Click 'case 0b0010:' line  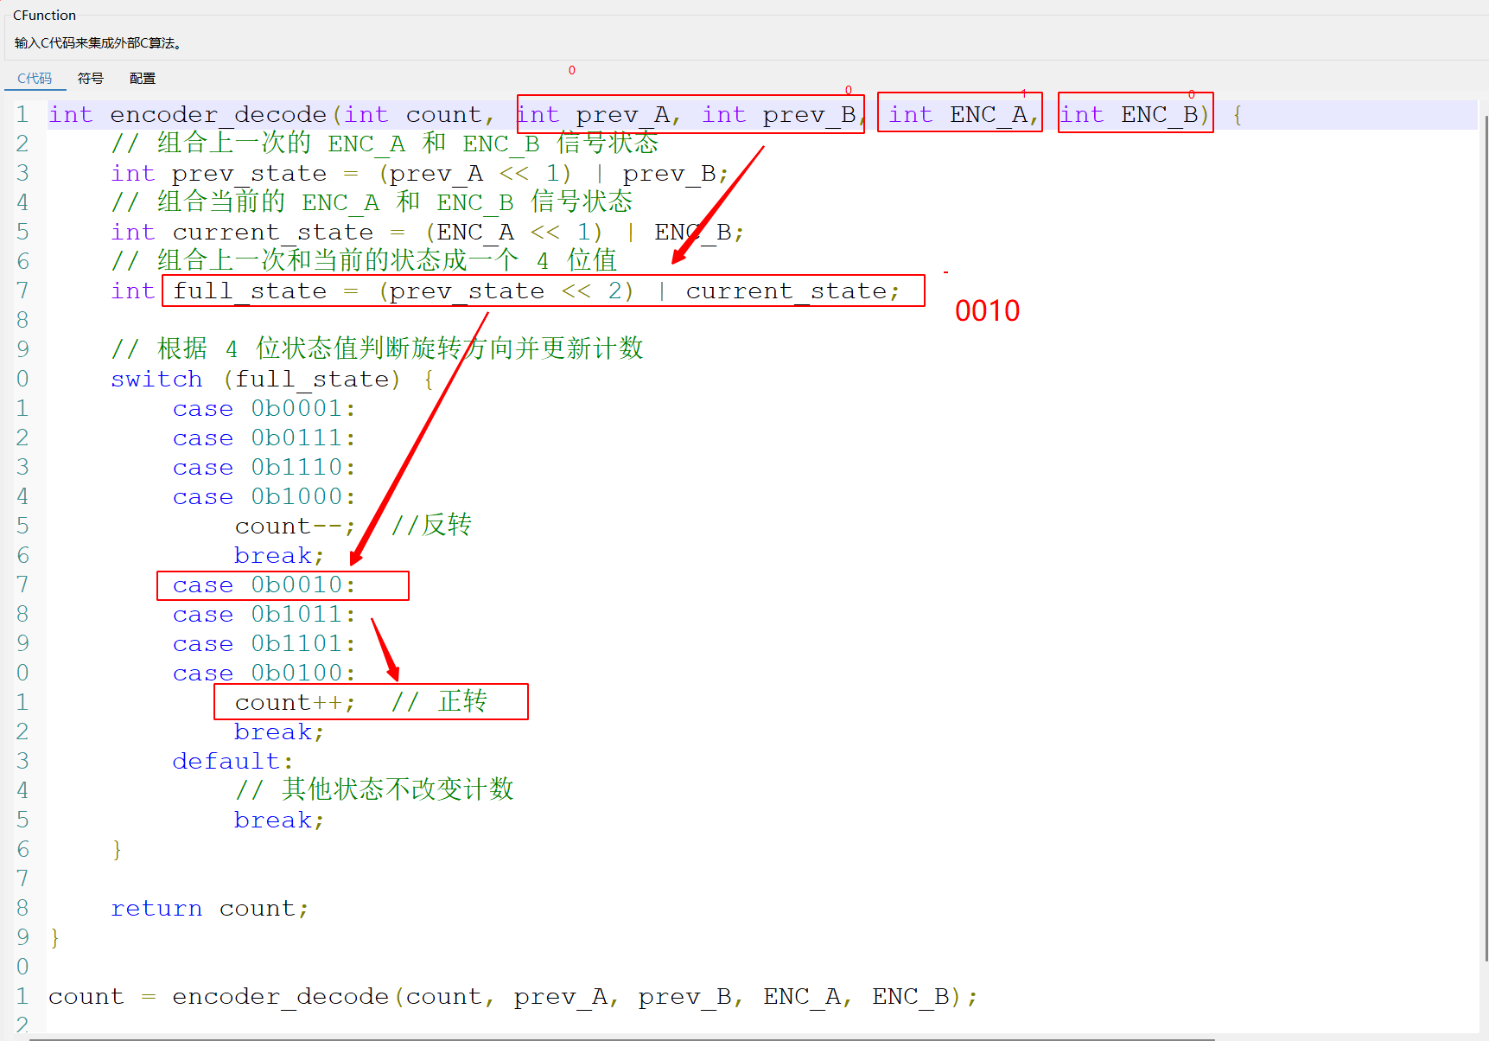tap(264, 585)
